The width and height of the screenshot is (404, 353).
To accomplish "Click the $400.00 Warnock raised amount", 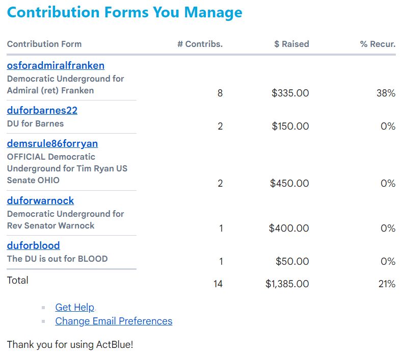I will pos(289,228).
